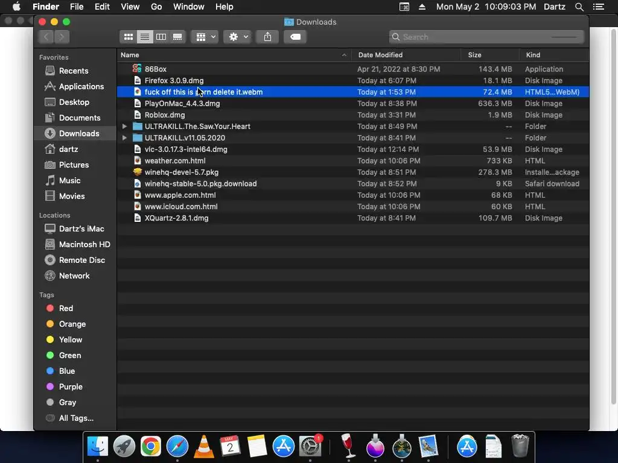Switch to icon view in Finder toolbar
Viewport: 618px width, 463px height.
pos(129,37)
